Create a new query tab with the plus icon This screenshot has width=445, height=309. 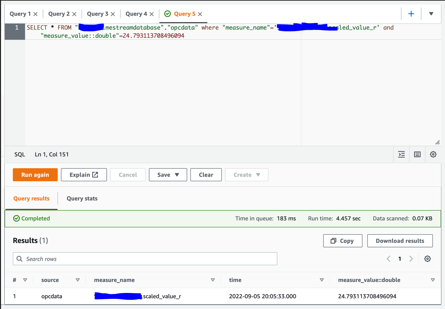(x=411, y=13)
